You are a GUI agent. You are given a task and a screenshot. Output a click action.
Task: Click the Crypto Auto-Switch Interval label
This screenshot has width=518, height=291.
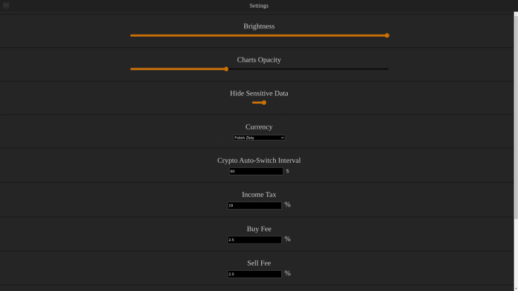(259, 160)
